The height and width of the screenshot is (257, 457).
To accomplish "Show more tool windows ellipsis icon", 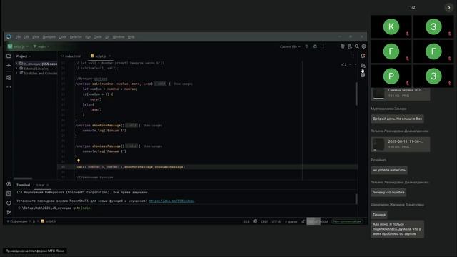I will 9,87.
